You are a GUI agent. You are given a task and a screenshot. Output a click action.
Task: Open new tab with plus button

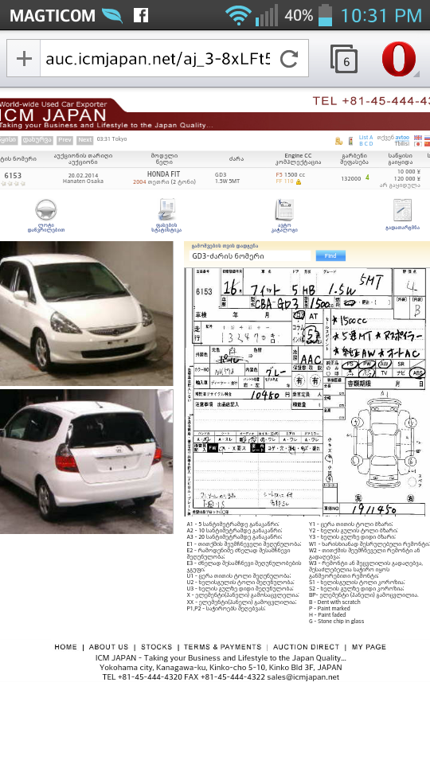[23, 58]
